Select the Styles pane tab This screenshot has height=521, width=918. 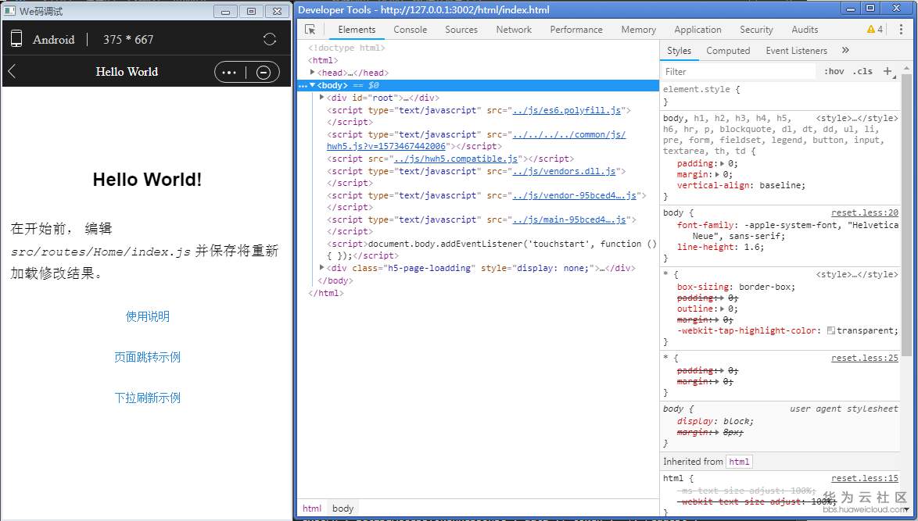680,51
